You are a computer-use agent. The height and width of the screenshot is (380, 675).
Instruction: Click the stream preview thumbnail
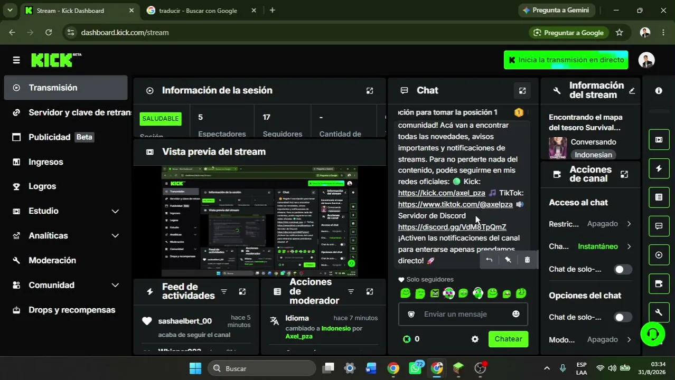[259, 221]
